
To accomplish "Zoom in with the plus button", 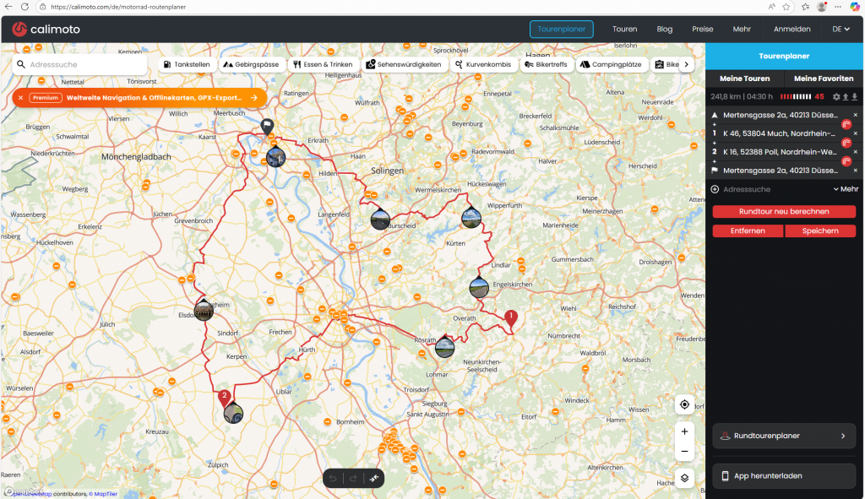I will click(684, 431).
